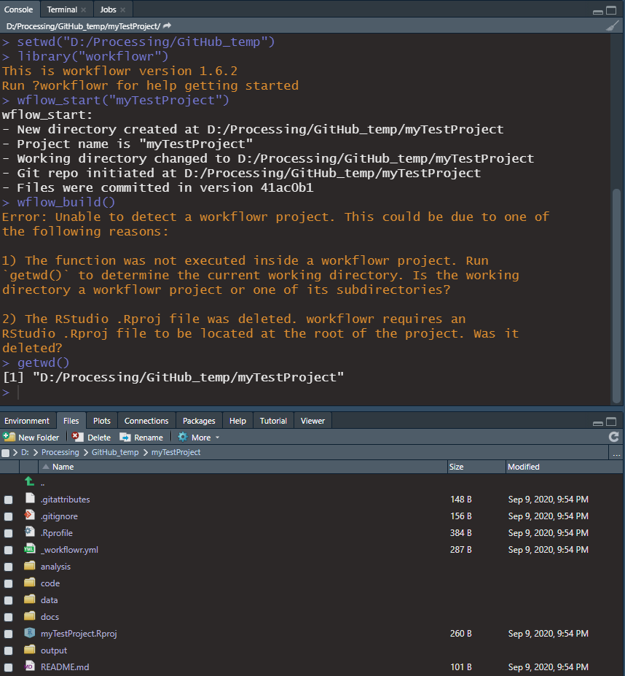
Task: Click the ellipsis to expand the breadcrumb path
Action: pyautogui.click(x=616, y=453)
